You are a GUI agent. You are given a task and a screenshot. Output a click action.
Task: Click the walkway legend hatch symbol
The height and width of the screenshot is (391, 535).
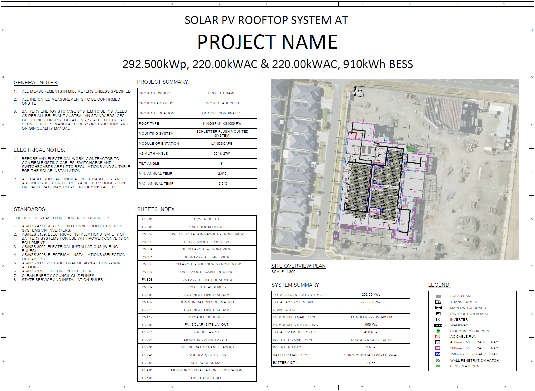[x=438, y=325]
